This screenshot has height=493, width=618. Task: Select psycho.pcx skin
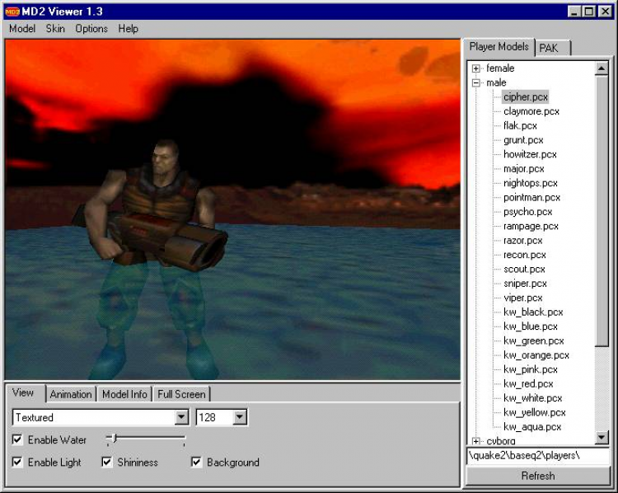[x=527, y=212]
